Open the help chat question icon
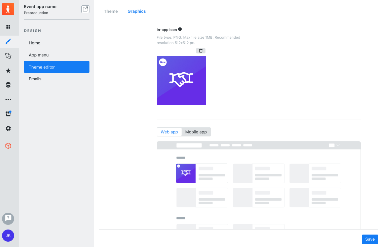This screenshot has width=380, height=247. tap(8, 219)
